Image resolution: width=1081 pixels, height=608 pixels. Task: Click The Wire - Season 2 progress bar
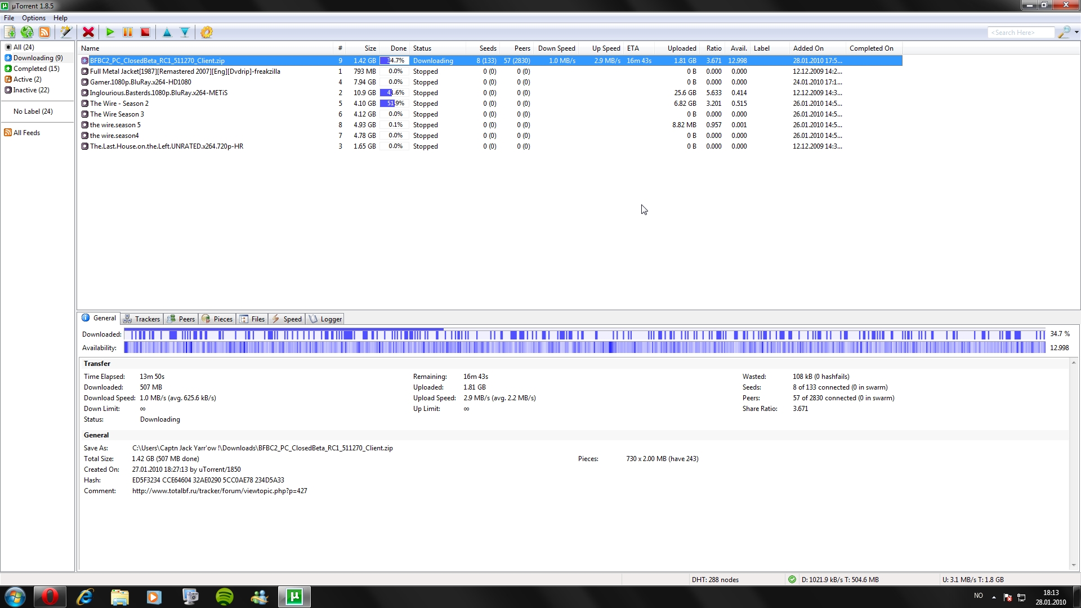point(394,104)
